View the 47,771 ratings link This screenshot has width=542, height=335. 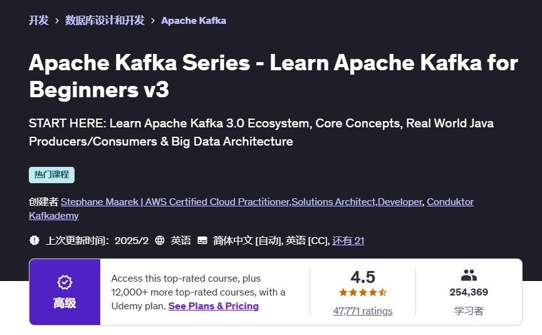[363, 311]
